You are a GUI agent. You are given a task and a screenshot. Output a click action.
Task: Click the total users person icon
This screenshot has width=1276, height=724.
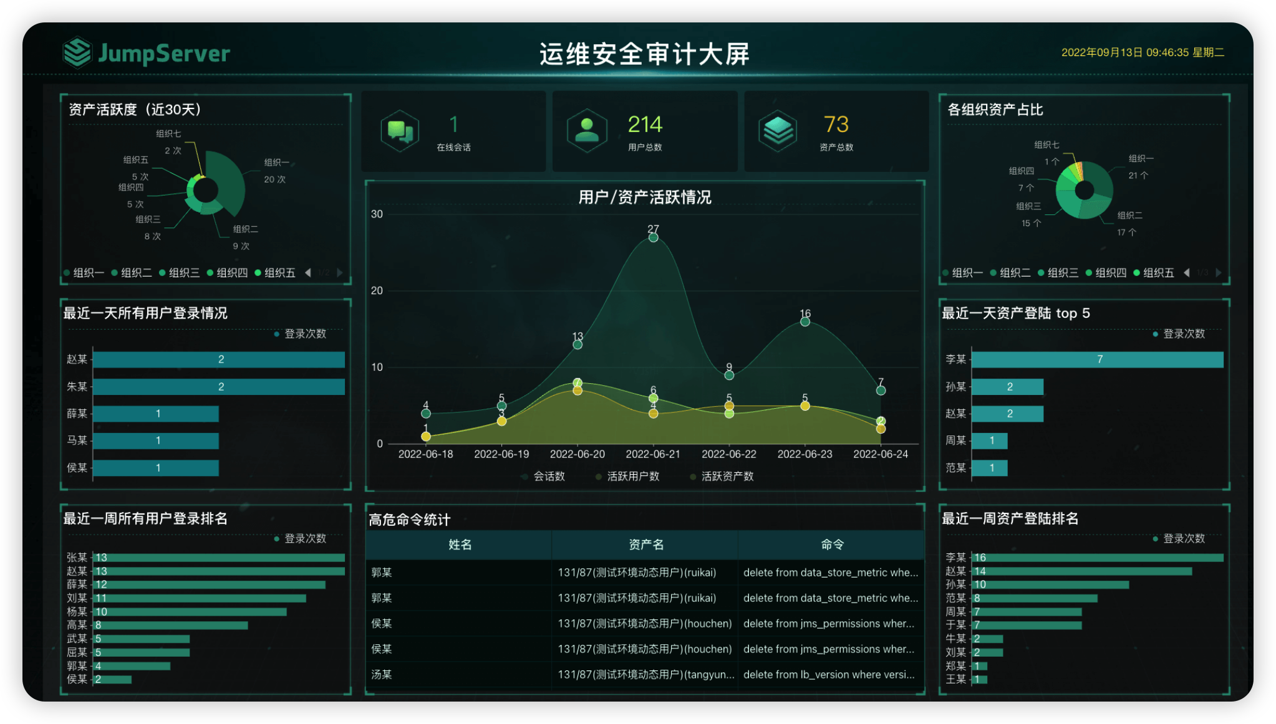587,131
